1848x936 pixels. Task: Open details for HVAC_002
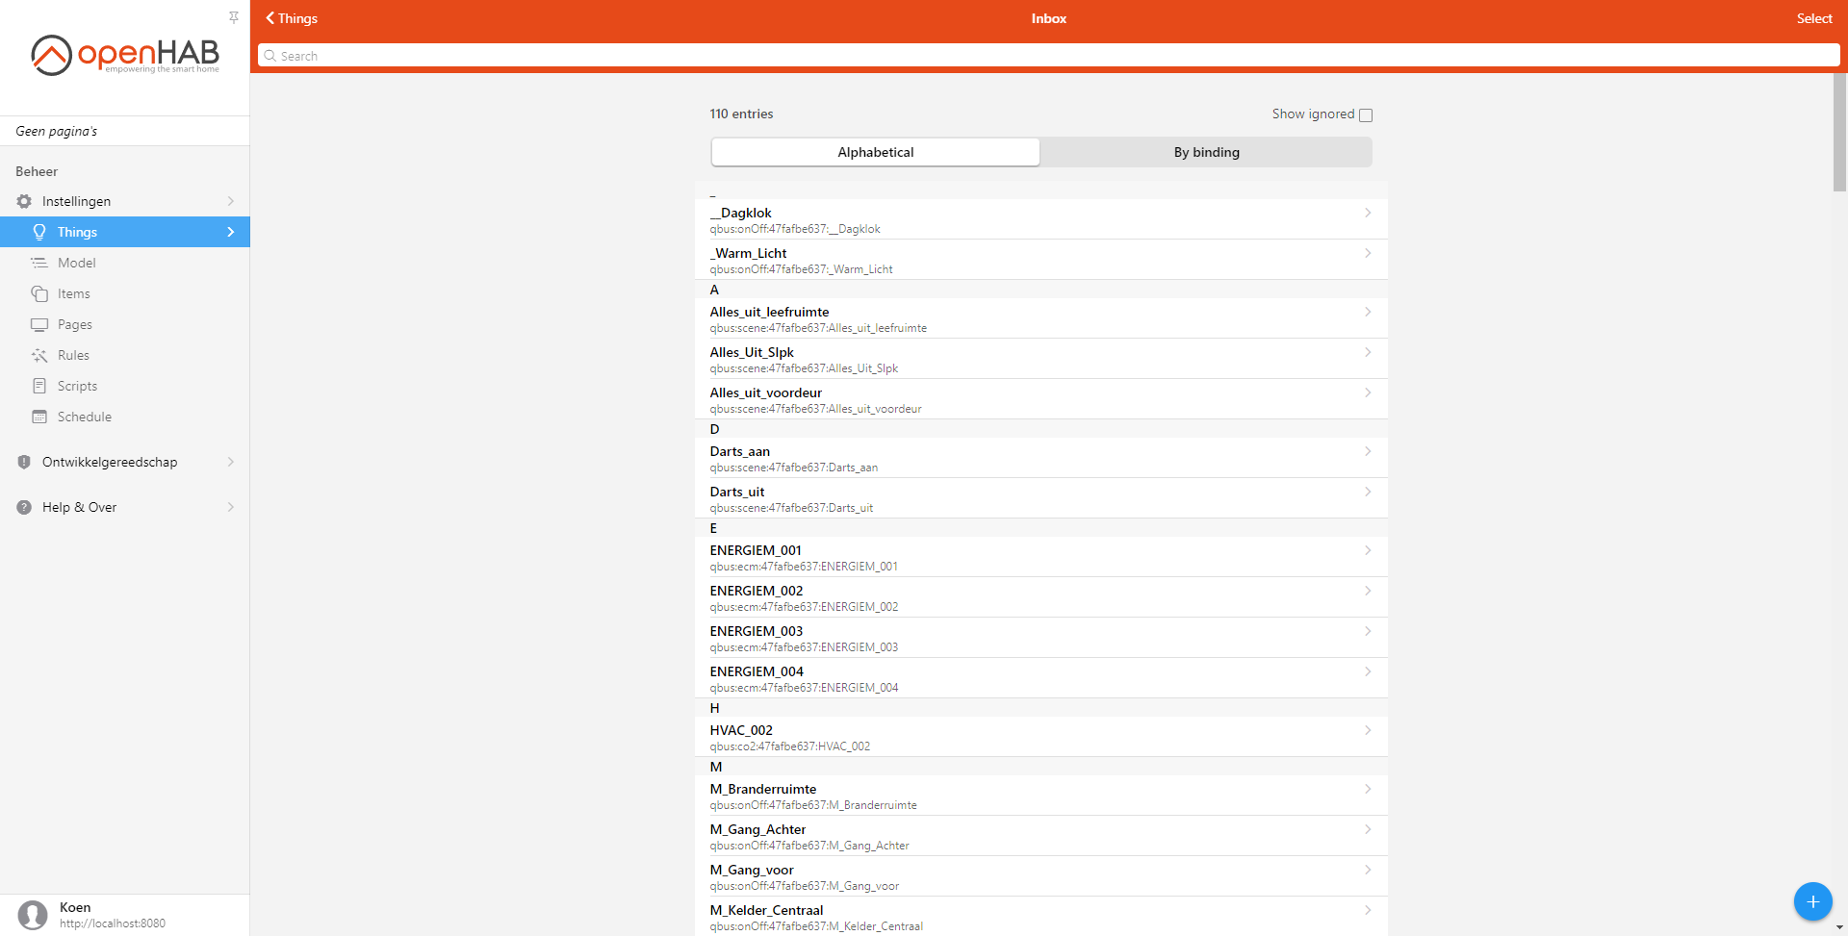(x=1039, y=736)
